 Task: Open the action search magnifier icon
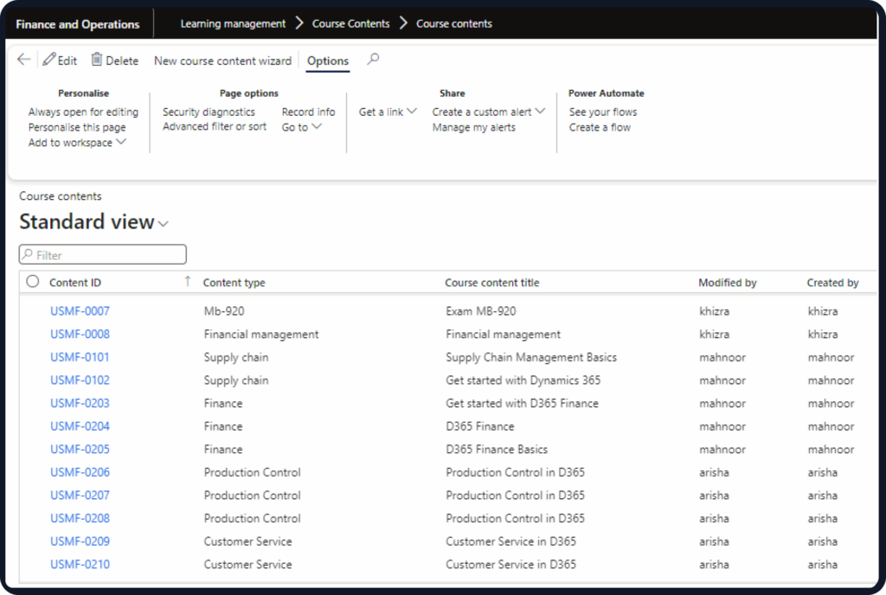[373, 60]
